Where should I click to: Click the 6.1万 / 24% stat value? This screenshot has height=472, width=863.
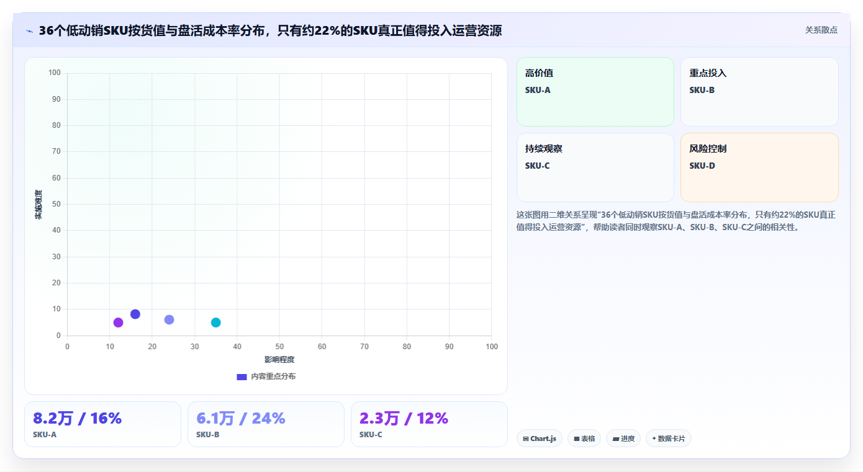tap(241, 419)
